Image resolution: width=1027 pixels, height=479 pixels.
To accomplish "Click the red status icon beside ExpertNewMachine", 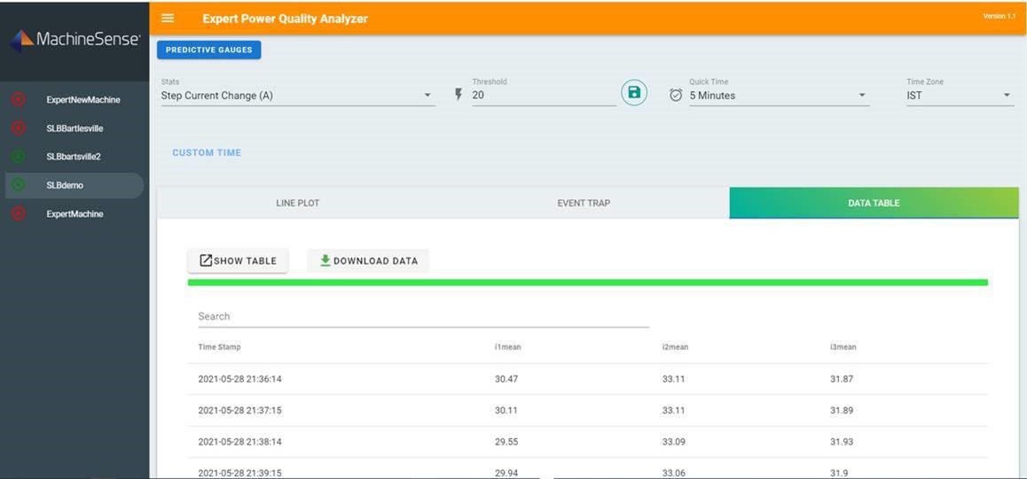I will tap(19, 99).
